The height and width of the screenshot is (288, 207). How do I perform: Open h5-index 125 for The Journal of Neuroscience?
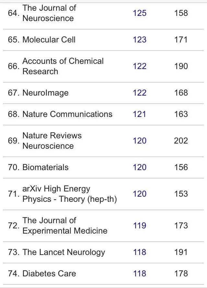[140, 13]
